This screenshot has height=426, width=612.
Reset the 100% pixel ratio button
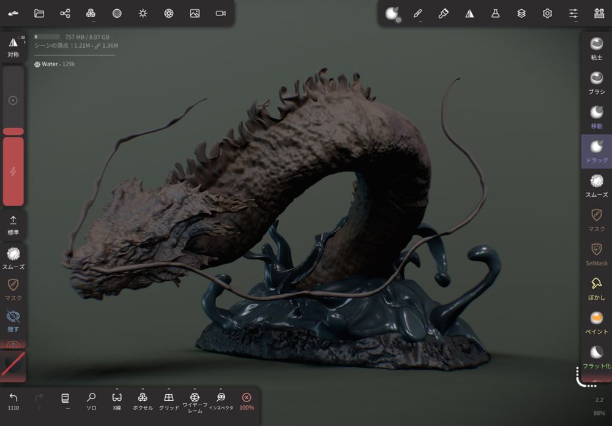click(246, 401)
